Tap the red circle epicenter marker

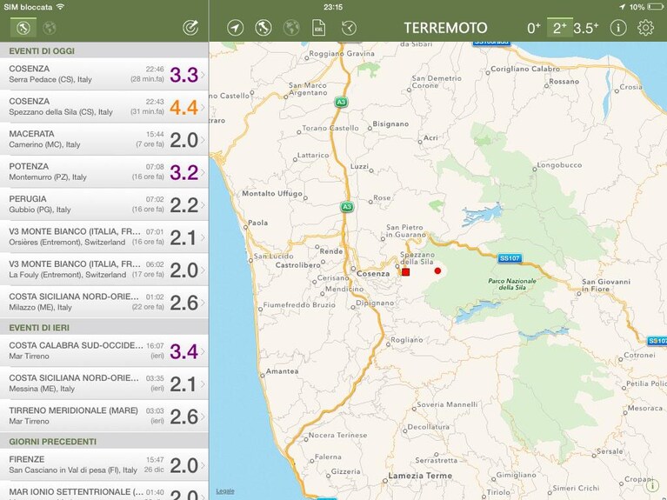pyautogui.click(x=437, y=270)
